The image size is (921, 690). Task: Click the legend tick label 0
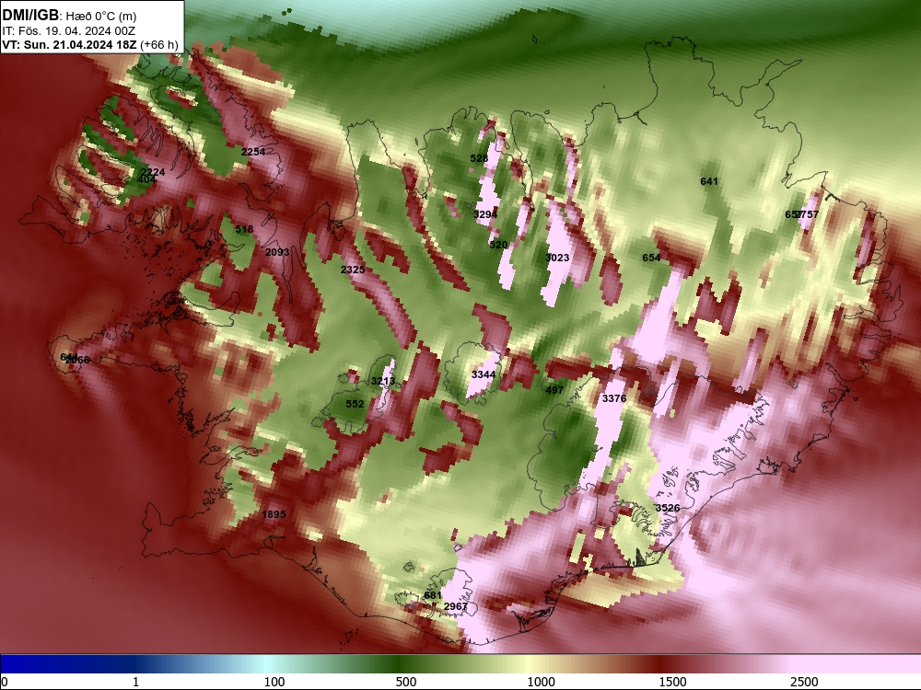click(5, 682)
